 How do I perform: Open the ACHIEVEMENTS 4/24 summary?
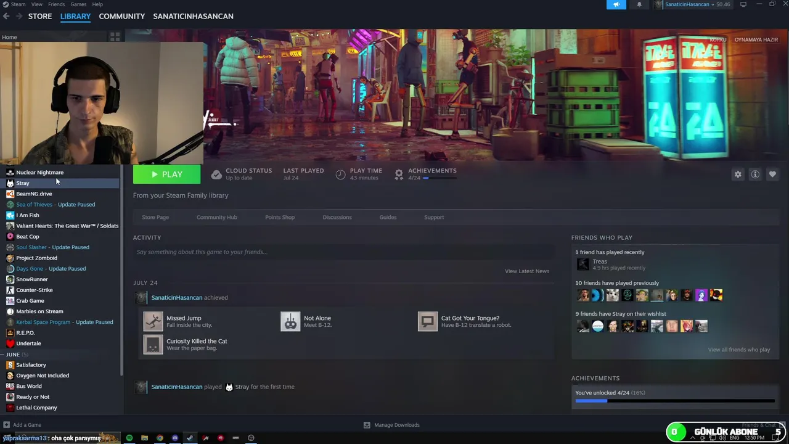tap(426, 174)
